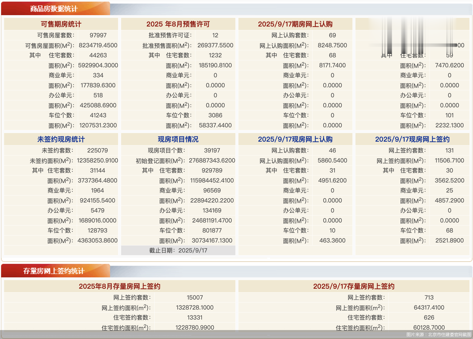Select the 2025年8月预售许可 table title
The image size is (473, 339).
point(178,24)
